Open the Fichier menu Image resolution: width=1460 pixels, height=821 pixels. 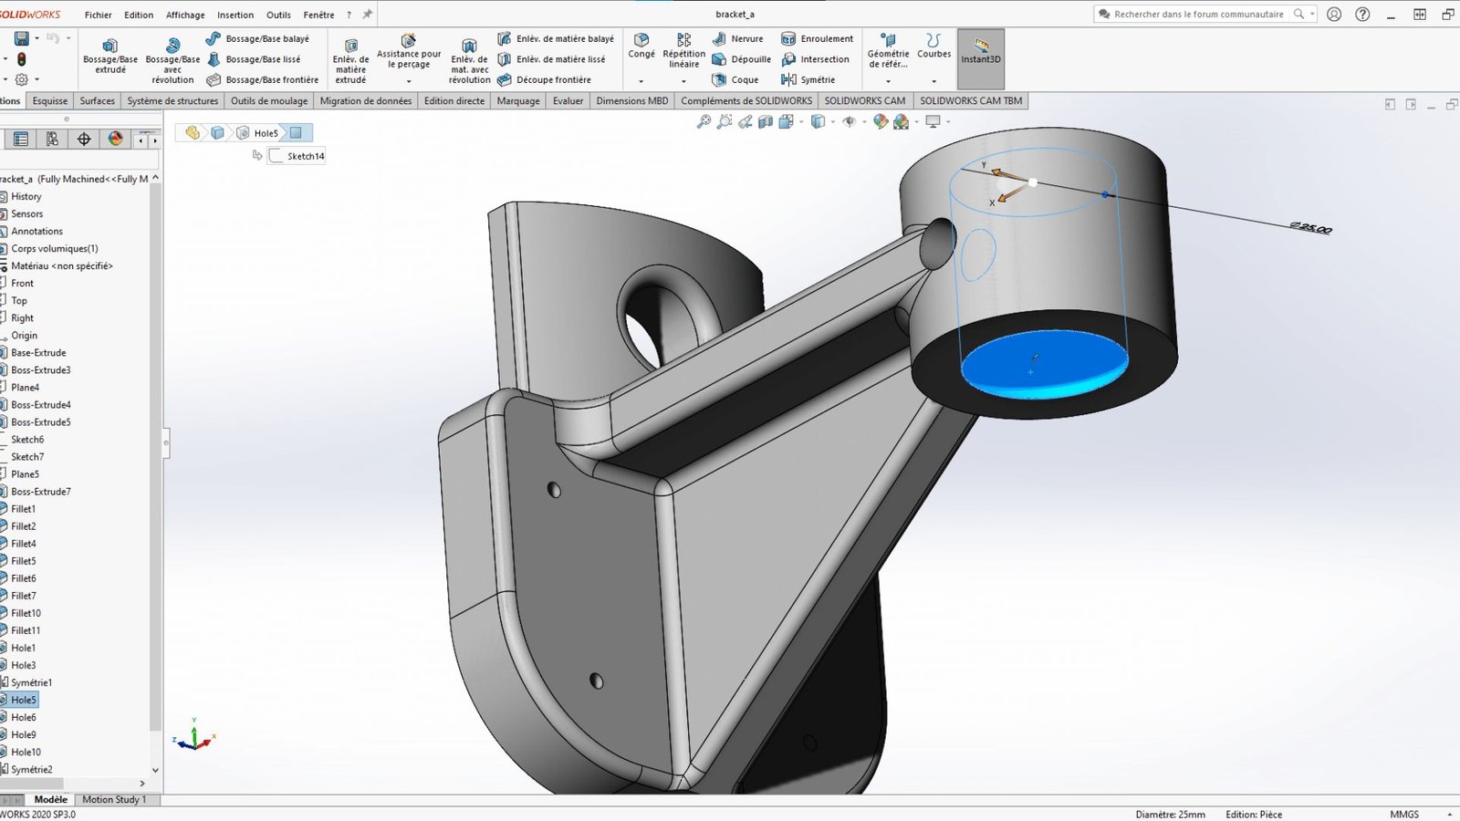[98, 15]
